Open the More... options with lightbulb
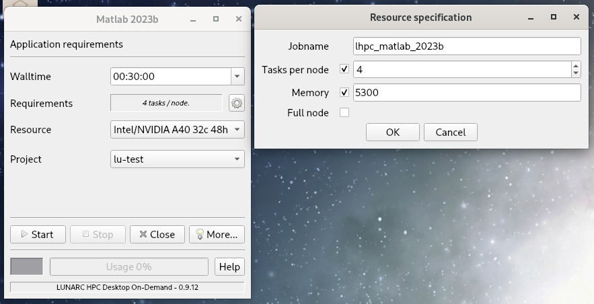Image resolution: width=594 pixels, height=304 pixels. coord(217,234)
